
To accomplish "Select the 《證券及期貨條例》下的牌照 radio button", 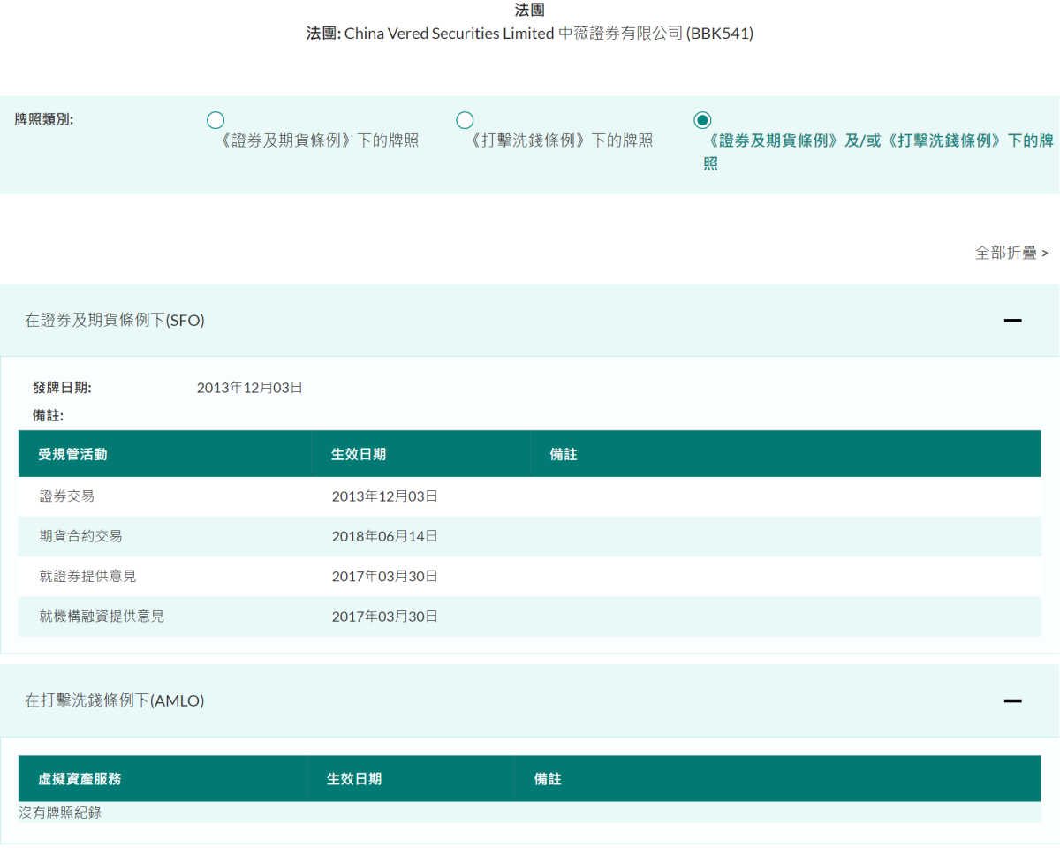I will click(215, 119).
